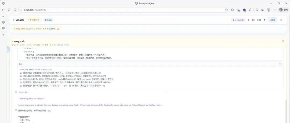The width and height of the screenshot is (290, 123).
Task: Open the Copilot 聊天 chat button
Action: point(283,10)
